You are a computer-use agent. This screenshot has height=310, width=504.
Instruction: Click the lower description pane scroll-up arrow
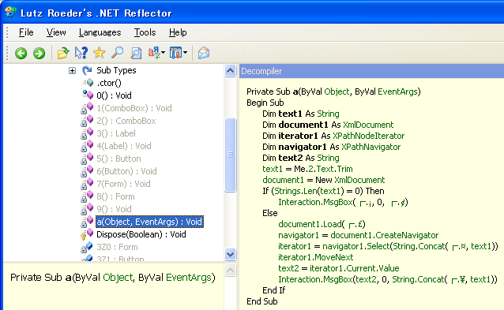point(230,270)
